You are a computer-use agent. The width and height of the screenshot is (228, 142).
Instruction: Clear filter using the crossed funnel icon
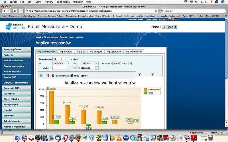pos(152,74)
